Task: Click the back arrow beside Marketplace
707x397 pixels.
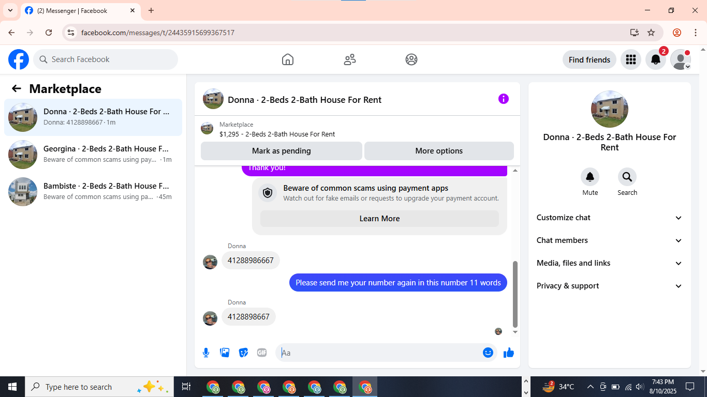Action: 17,88
